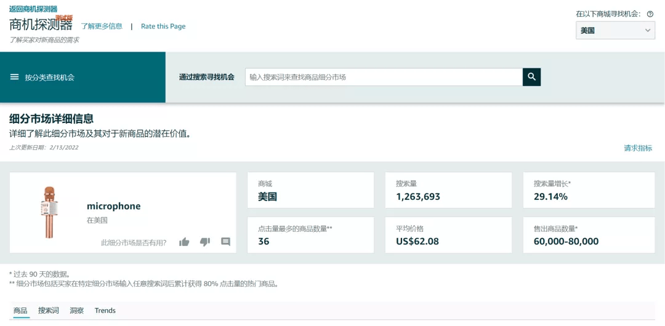Click the 了解更多信息 link

[102, 26]
